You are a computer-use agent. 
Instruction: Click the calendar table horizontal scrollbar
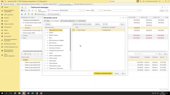pyautogui.click(x=94, y=51)
